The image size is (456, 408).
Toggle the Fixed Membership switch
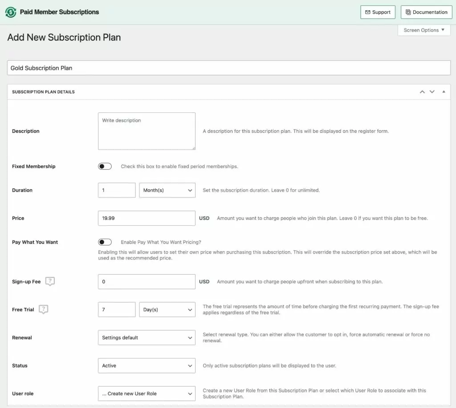[x=105, y=166]
